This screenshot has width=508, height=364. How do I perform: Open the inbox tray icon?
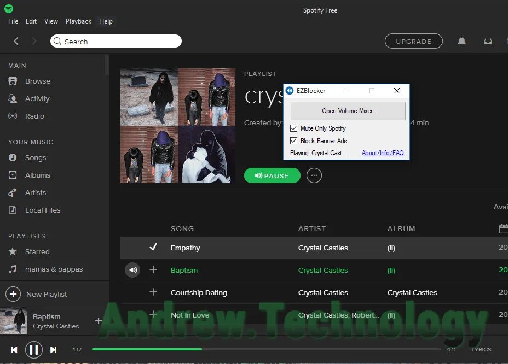tap(488, 41)
